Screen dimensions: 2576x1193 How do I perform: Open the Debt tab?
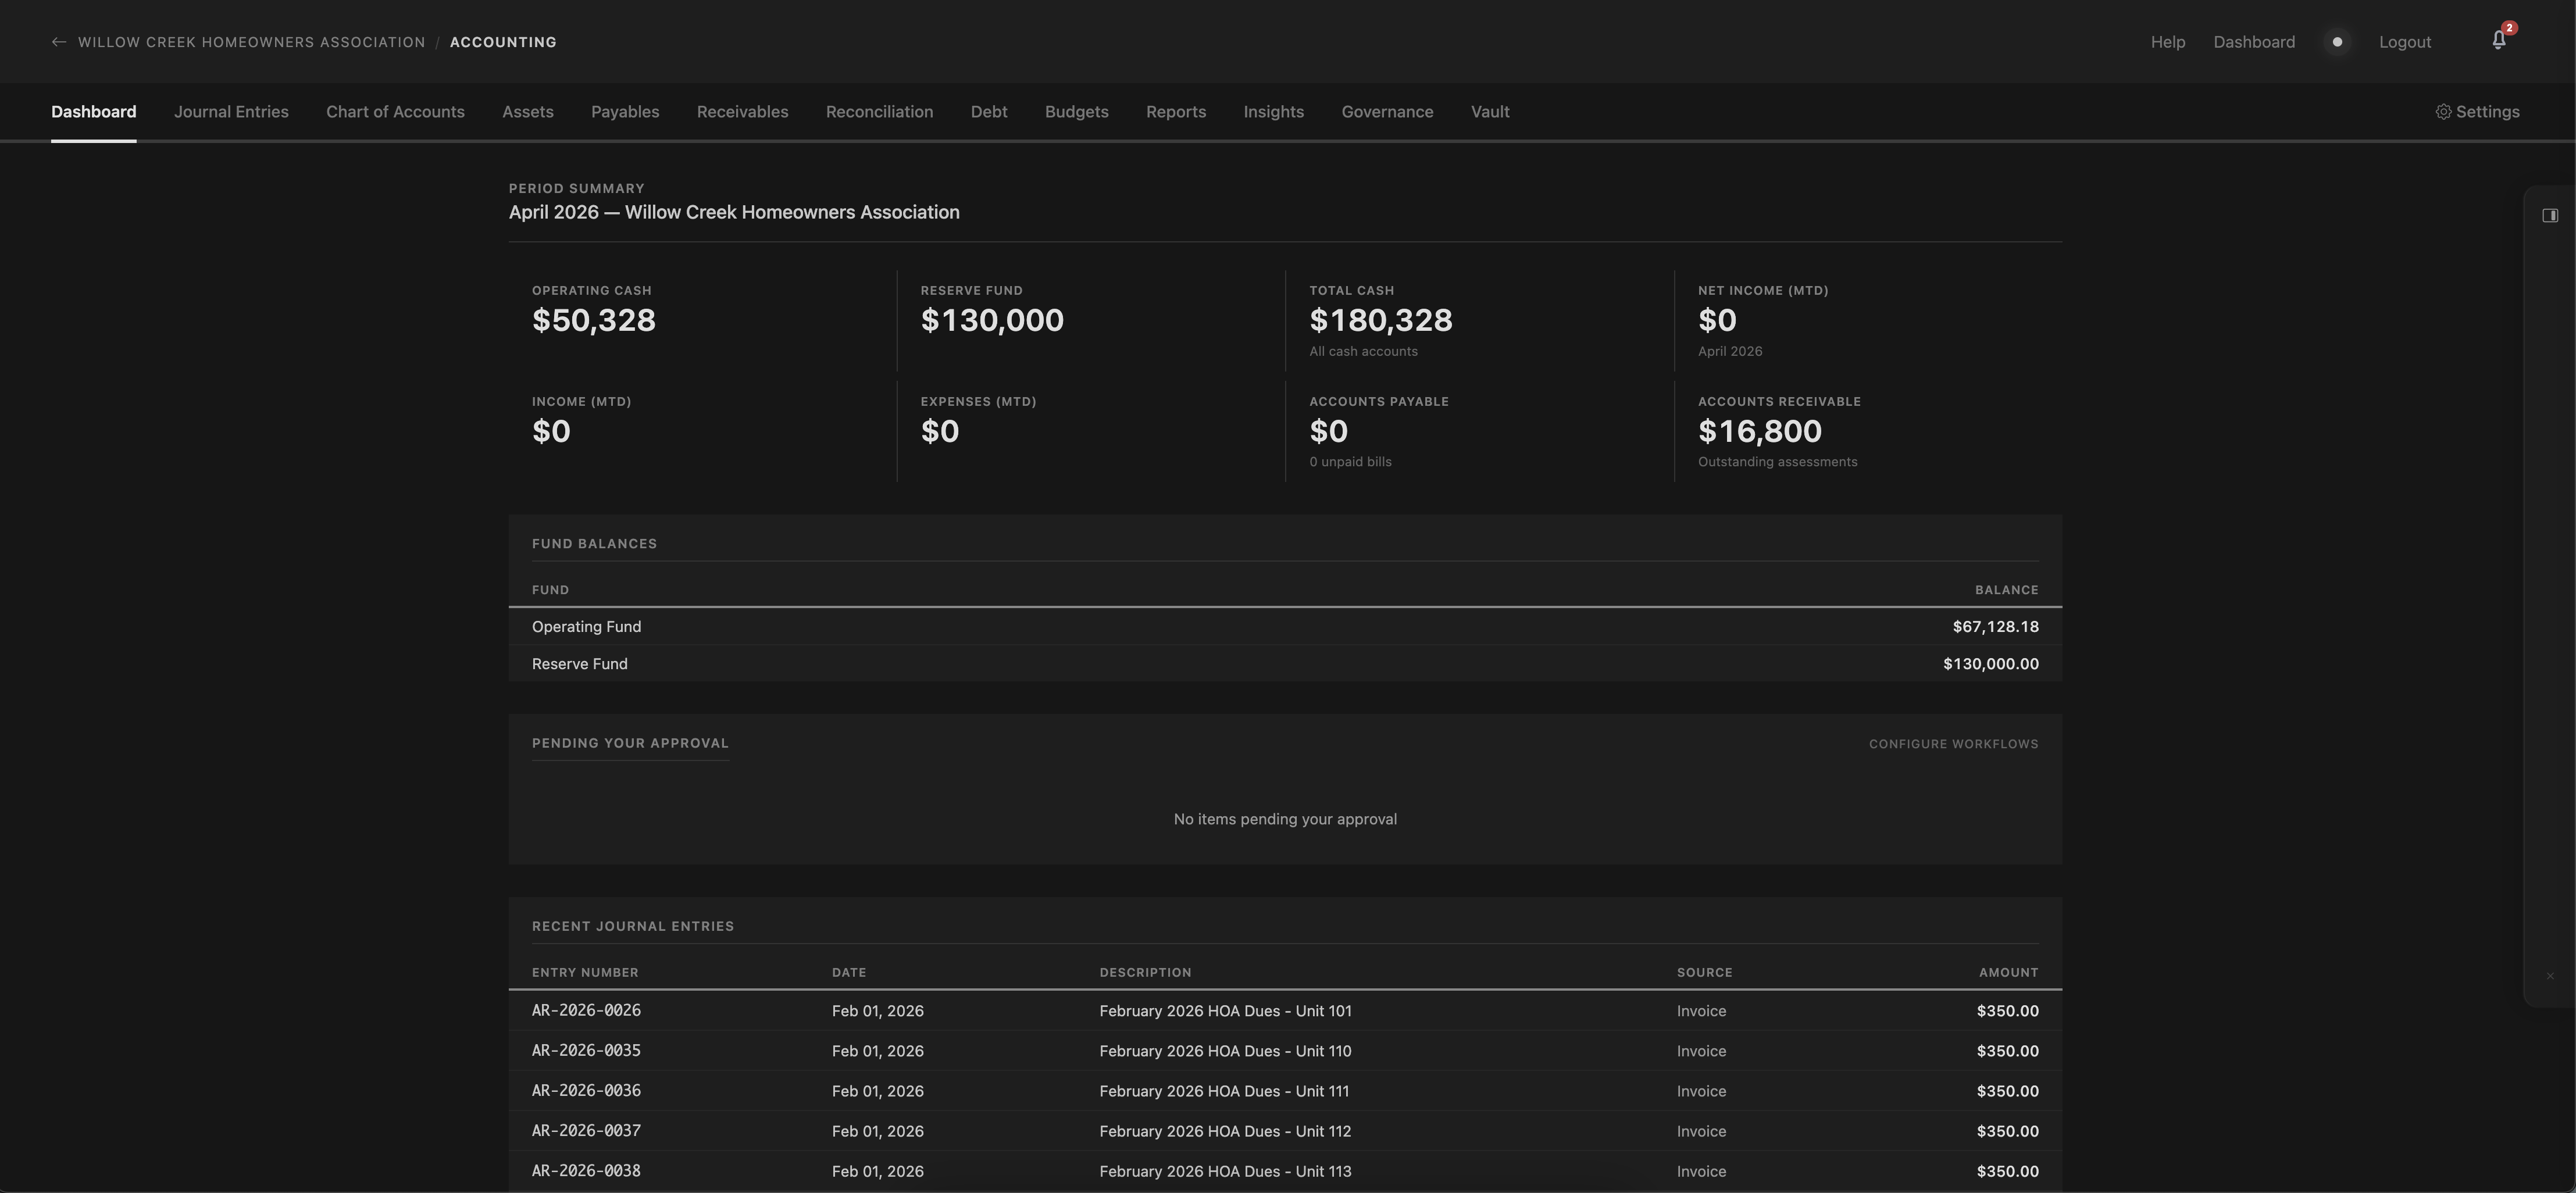989,112
